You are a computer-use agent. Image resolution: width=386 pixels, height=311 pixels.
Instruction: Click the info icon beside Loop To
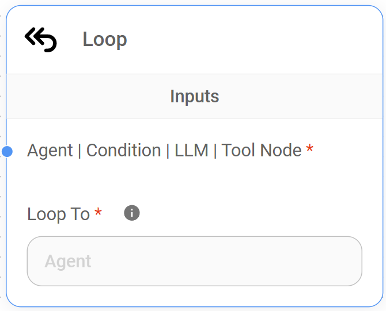(x=132, y=213)
